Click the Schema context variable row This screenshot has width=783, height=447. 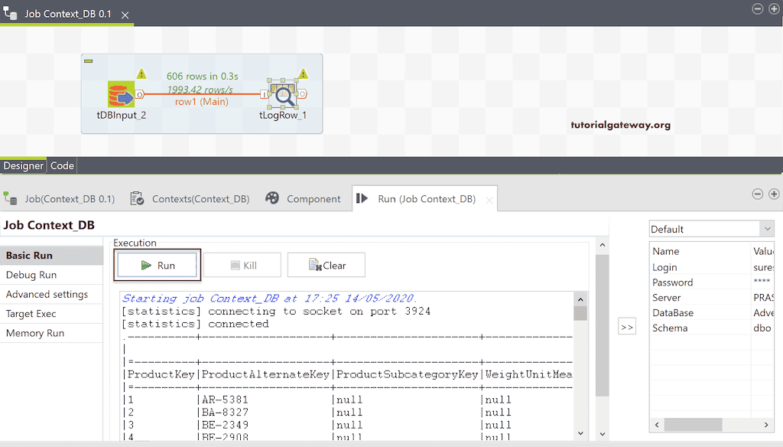coord(712,328)
